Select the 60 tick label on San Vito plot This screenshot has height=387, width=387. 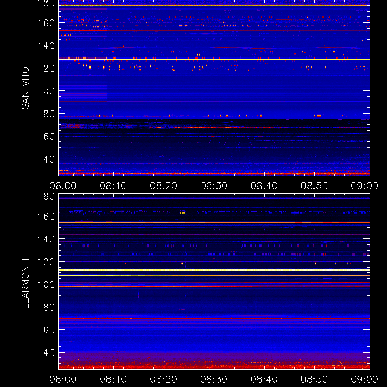coord(49,136)
